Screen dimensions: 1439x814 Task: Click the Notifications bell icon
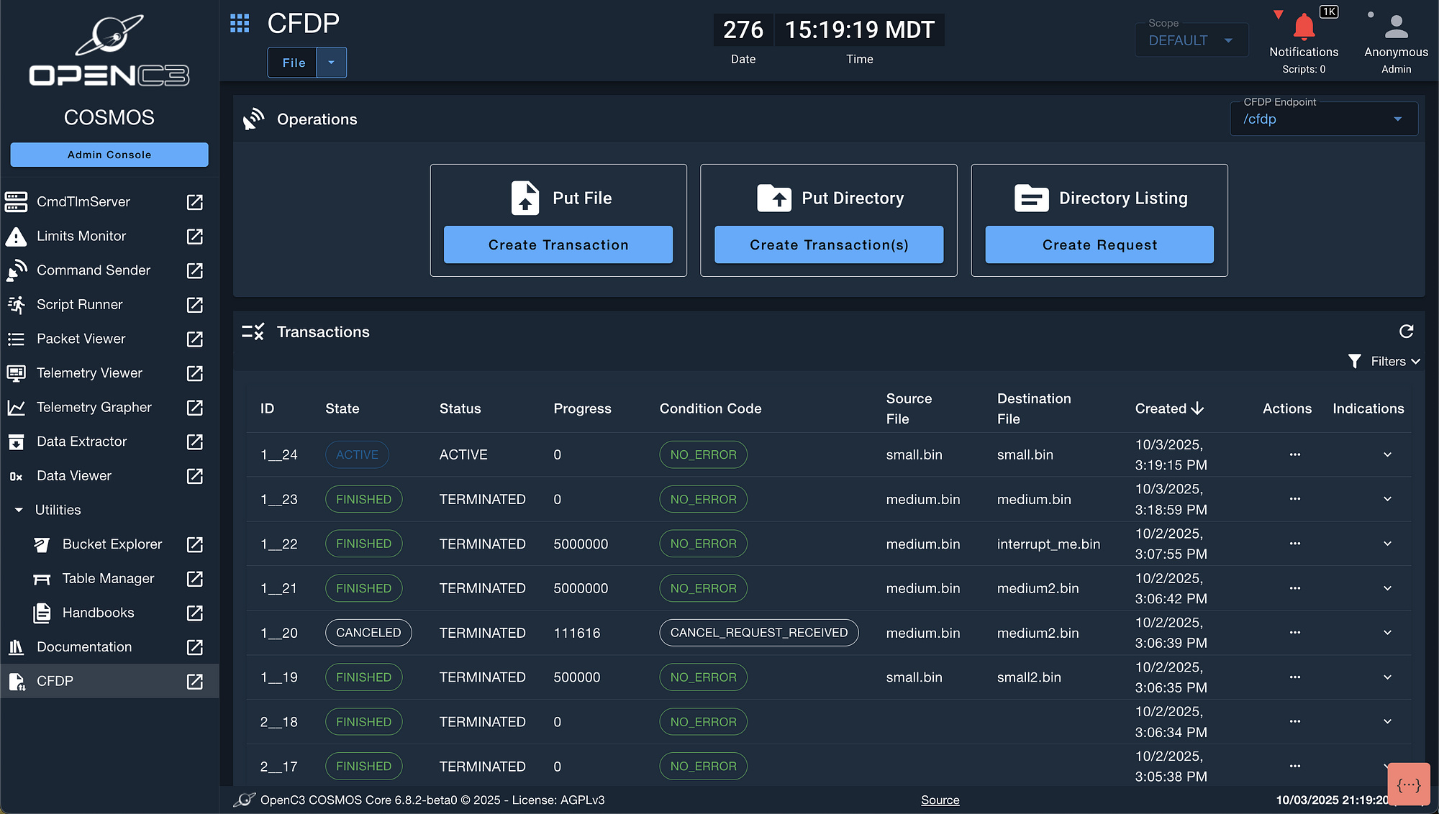1303,27
